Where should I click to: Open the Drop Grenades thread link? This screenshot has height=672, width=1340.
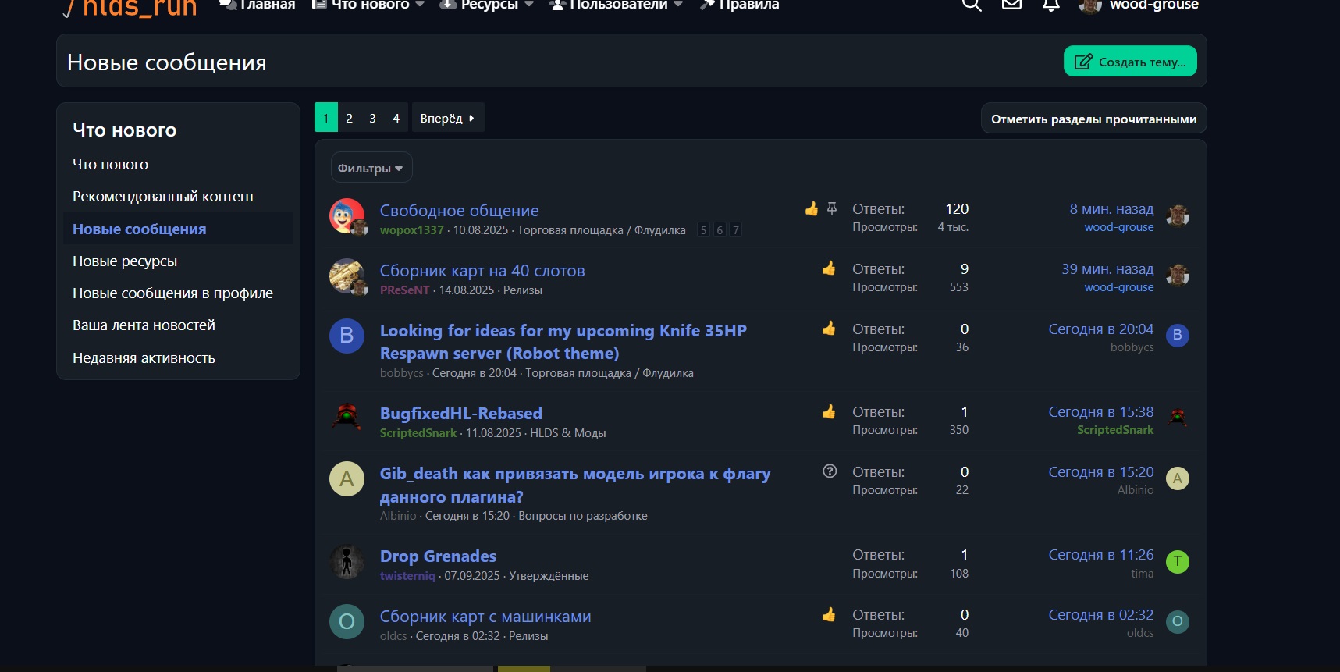[x=438, y=556]
